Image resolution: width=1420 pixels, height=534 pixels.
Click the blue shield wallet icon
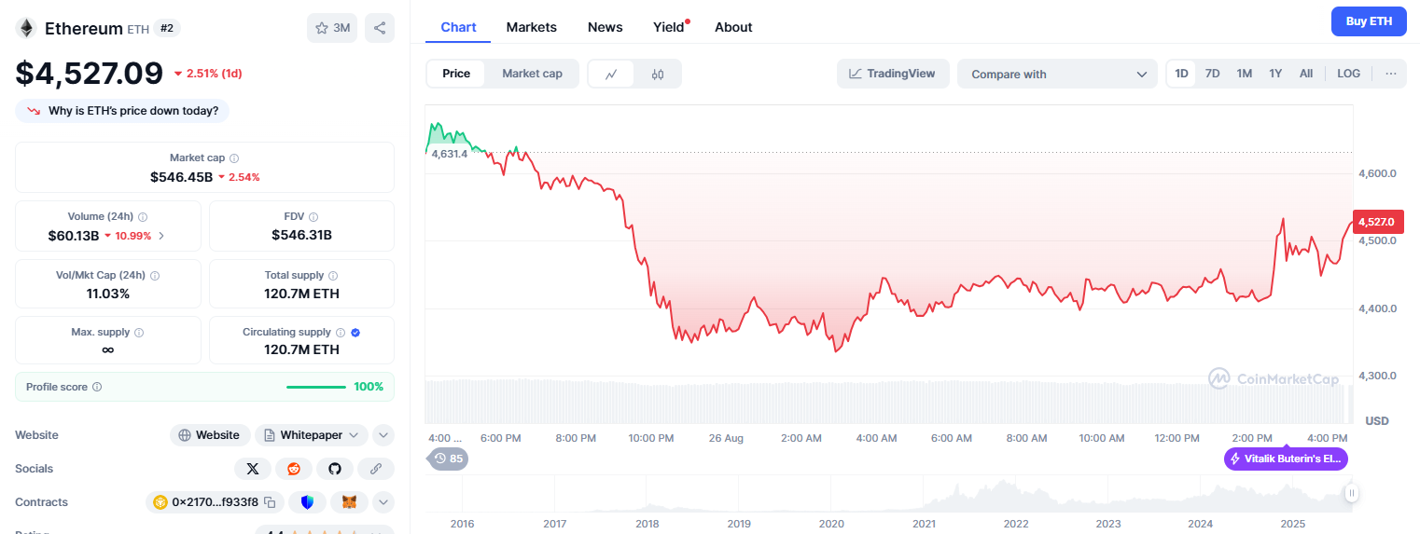308,502
